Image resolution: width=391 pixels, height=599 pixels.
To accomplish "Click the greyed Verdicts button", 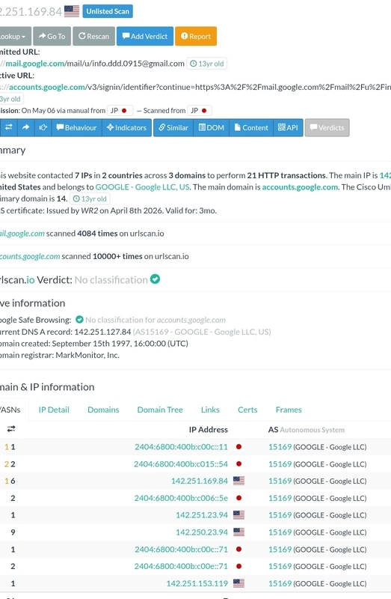I will click(327, 127).
